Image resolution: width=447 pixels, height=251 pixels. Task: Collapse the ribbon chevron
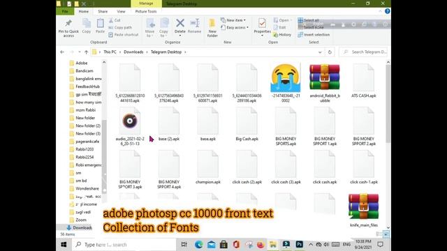pos(380,11)
